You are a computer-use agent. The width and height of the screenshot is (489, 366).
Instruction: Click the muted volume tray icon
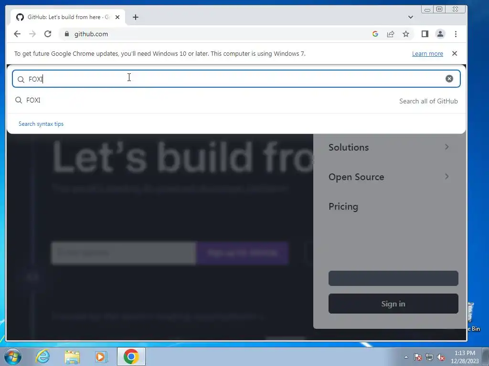tap(441, 357)
